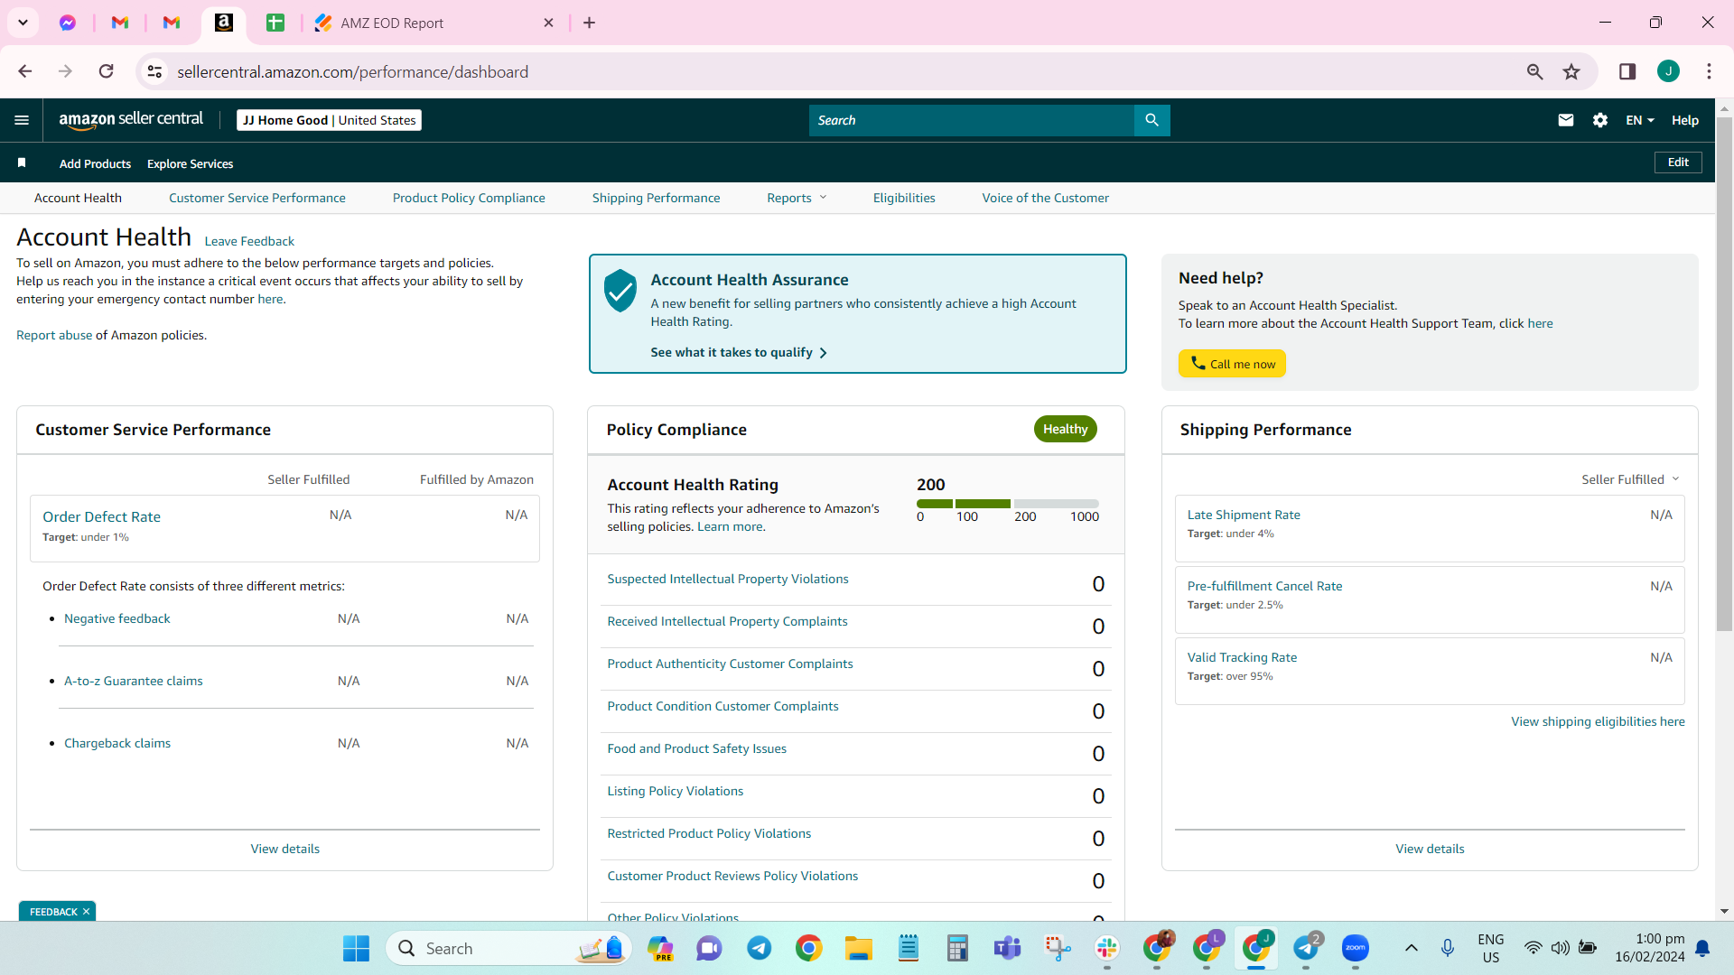Image resolution: width=1734 pixels, height=975 pixels.
Task: Show hidden system tray icons
Action: point(1411,948)
